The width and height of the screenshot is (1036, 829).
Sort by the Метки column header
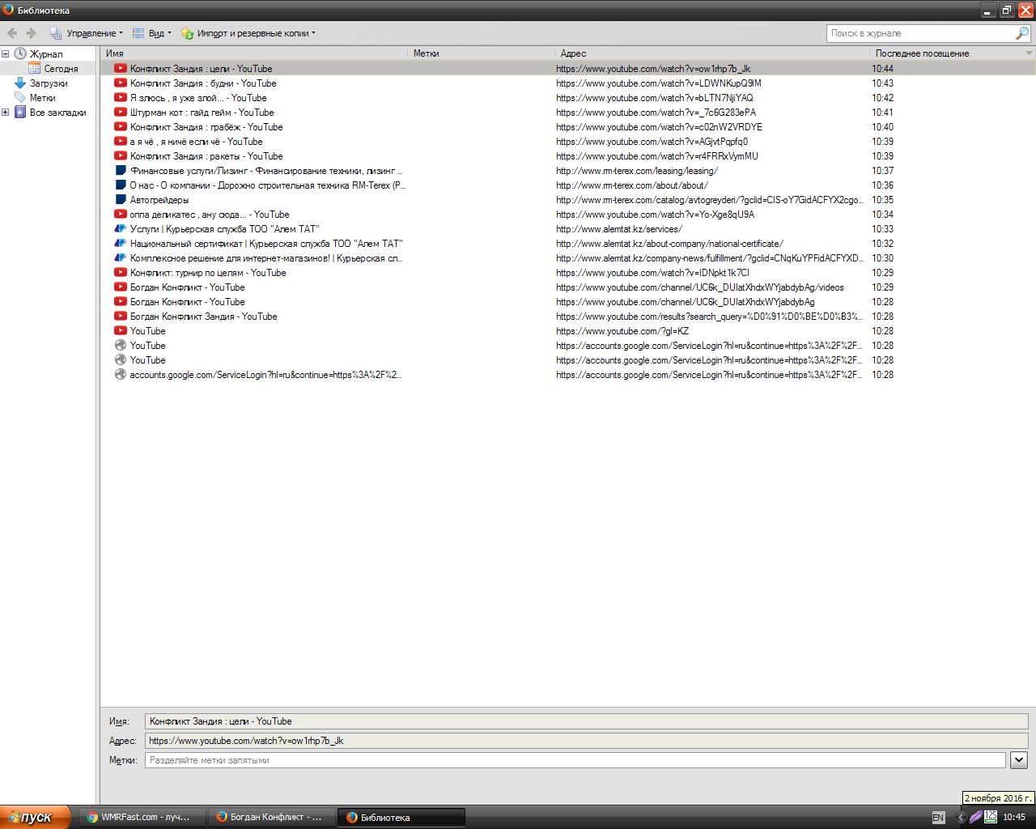pos(482,53)
